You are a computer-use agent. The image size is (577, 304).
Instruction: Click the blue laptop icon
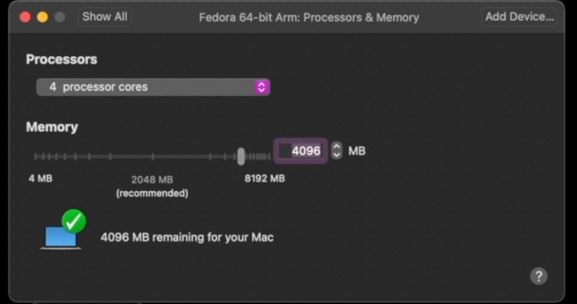[x=61, y=238]
